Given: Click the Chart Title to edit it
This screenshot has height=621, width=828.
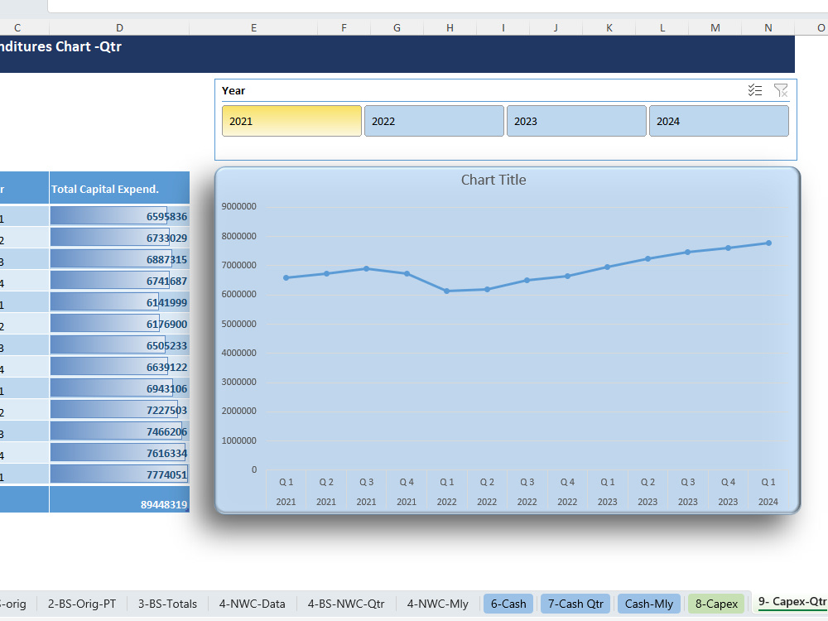Looking at the screenshot, I should click(x=493, y=180).
